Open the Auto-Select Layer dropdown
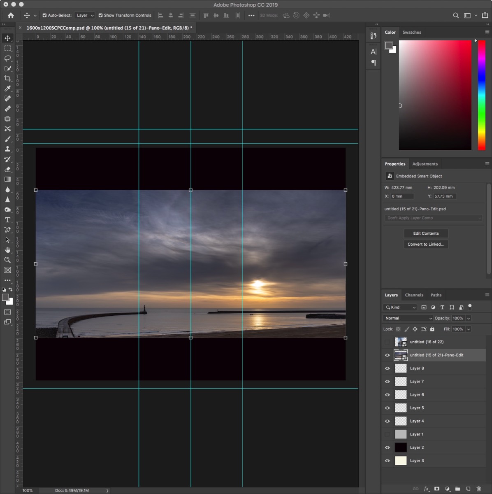492x494 pixels. (x=85, y=16)
